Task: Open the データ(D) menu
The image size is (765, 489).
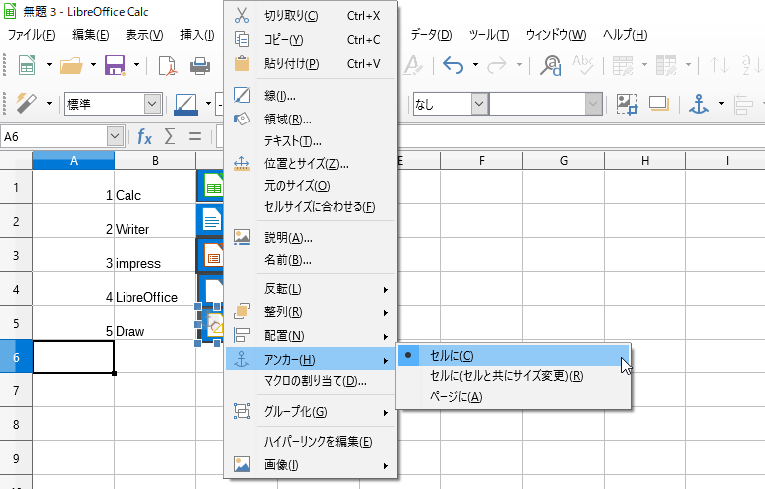Action: coord(431,35)
